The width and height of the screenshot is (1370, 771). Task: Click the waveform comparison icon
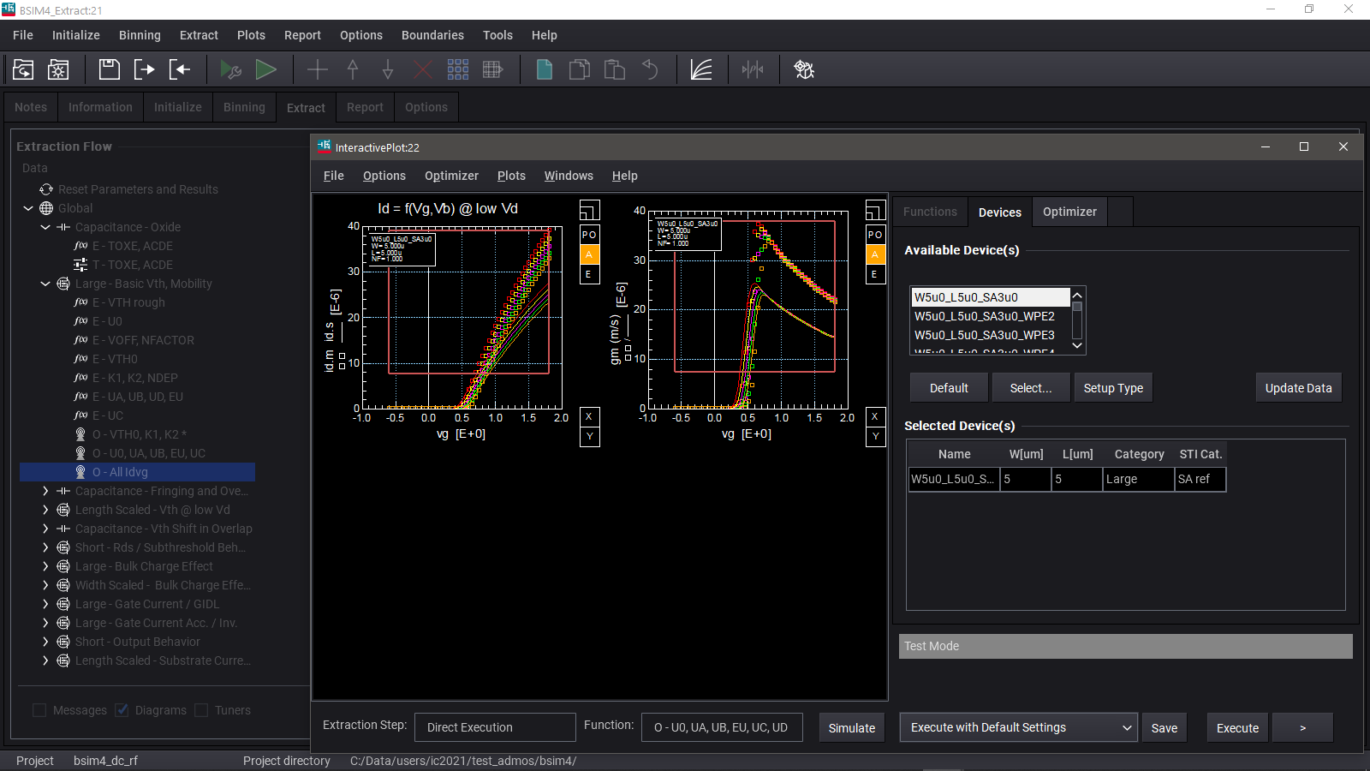pyautogui.click(x=753, y=69)
